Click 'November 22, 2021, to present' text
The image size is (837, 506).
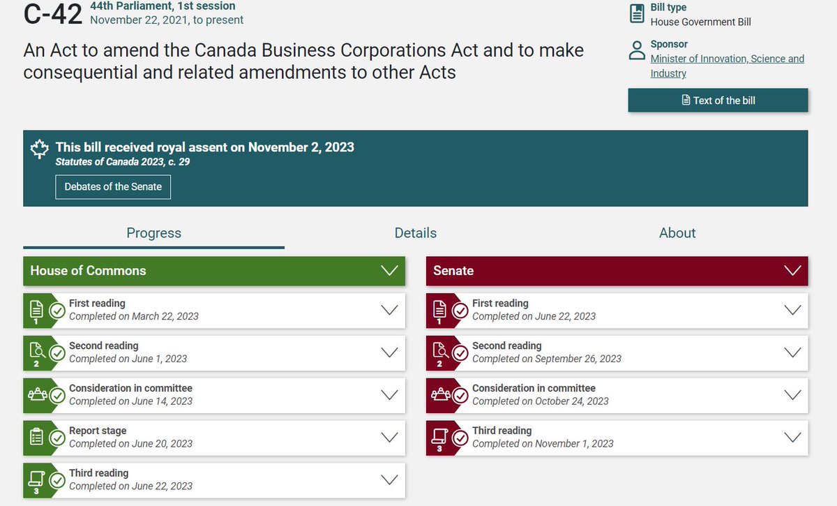click(x=167, y=20)
